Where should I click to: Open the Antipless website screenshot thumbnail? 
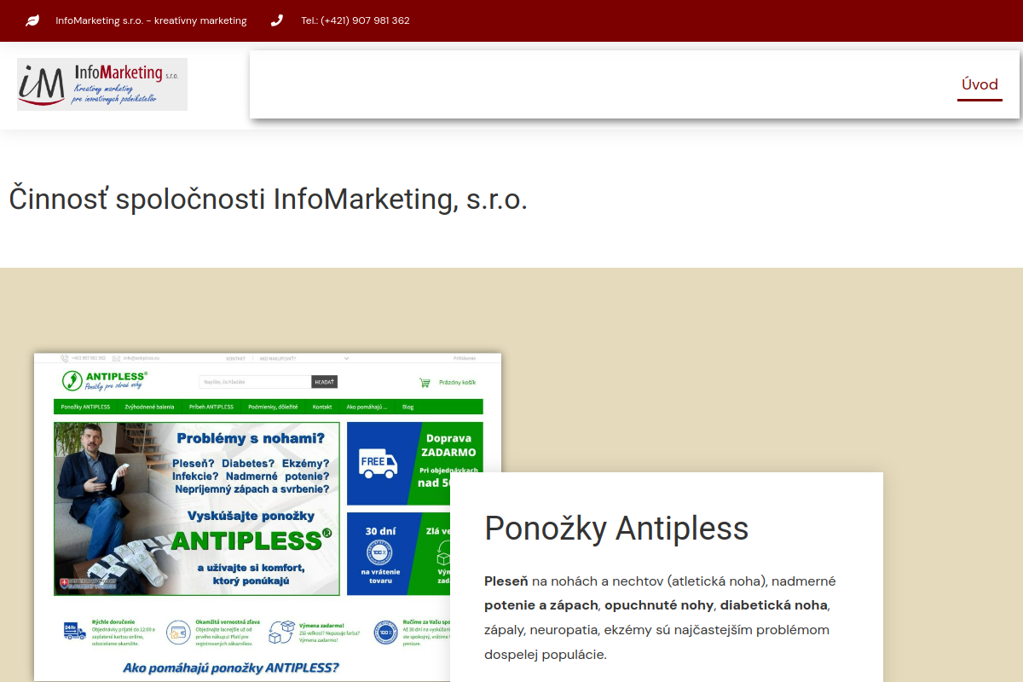pos(268,517)
